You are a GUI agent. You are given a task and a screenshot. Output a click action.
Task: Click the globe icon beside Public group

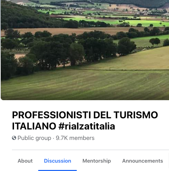click(x=14, y=138)
